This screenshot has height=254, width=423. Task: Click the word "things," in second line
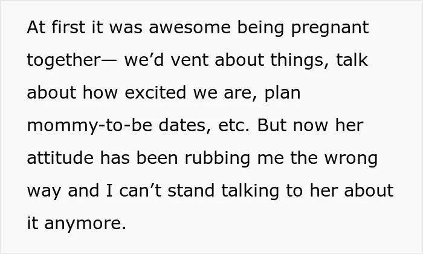click(x=300, y=60)
